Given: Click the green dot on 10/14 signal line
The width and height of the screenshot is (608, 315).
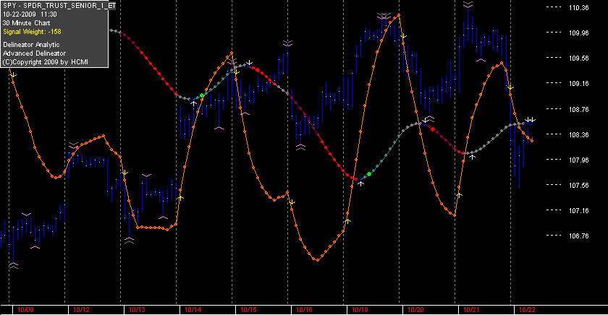Looking at the screenshot, I should pyautogui.click(x=202, y=95).
